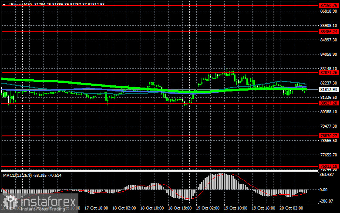This screenshot has height=213, width=340.
Task: Click the instaforex gear logo icon
Action: tap(9, 202)
